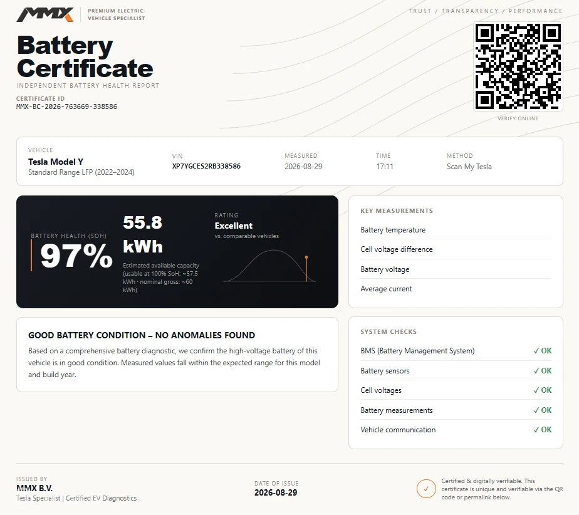This screenshot has height=515, width=579.
Task: Click the Scan My Tesla method value
Action: [x=469, y=167]
